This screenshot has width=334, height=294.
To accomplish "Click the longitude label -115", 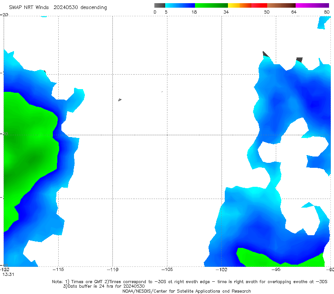I will pos(58,270).
